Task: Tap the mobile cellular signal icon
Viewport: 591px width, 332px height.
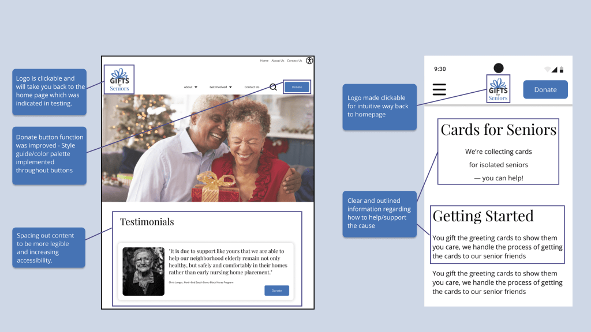Action: pyautogui.click(x=555, y=69)
